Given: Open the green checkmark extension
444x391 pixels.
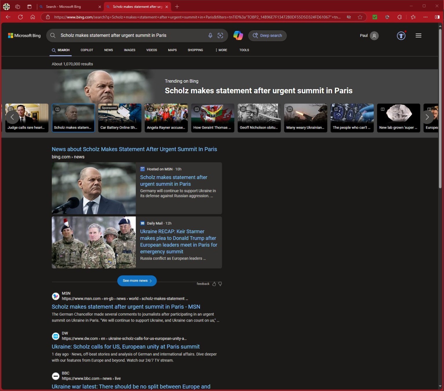Looking at the screenshot, I should tap(375, 17).
